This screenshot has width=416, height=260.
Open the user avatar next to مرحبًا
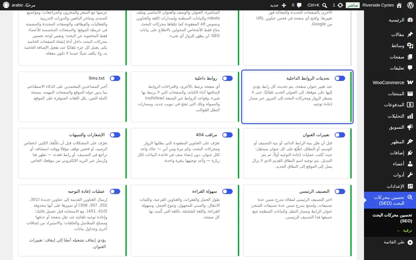(x=6, y=5)
